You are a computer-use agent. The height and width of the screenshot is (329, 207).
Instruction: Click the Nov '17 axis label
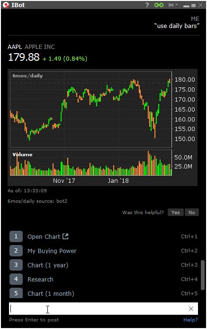pos(64,181)
